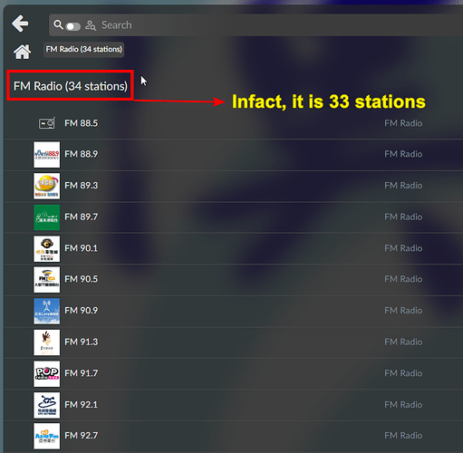The height and width of the screenshot is (453, 463).
Task: Click the green FM 89.7 station logo
Action: [47, 217]
